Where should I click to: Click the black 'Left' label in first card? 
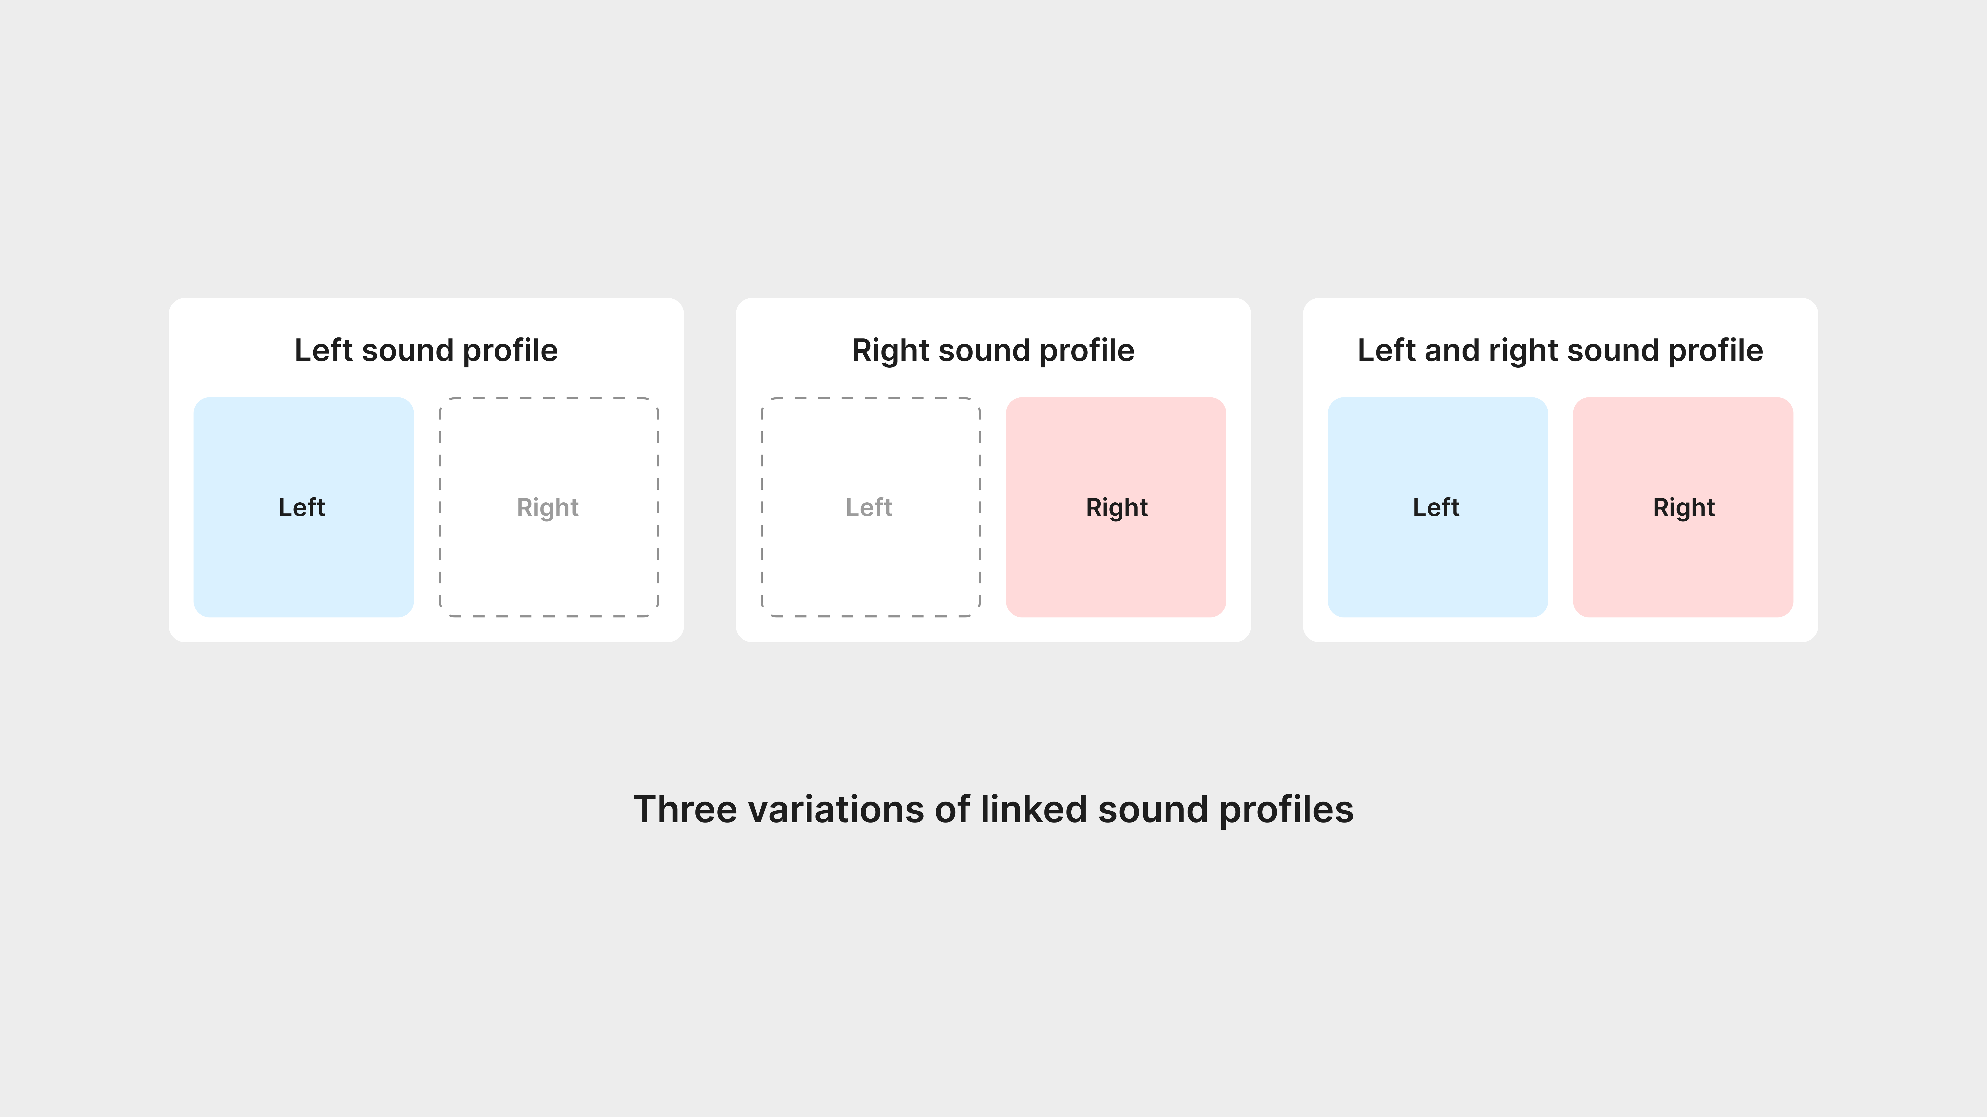point(302,507)
